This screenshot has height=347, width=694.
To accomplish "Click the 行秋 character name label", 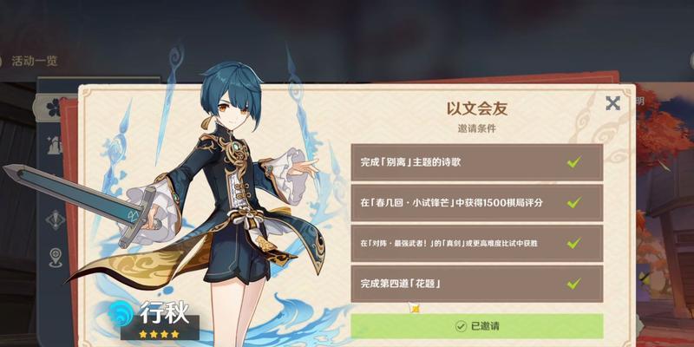I will pyautogui.click(x=165, y=313).
